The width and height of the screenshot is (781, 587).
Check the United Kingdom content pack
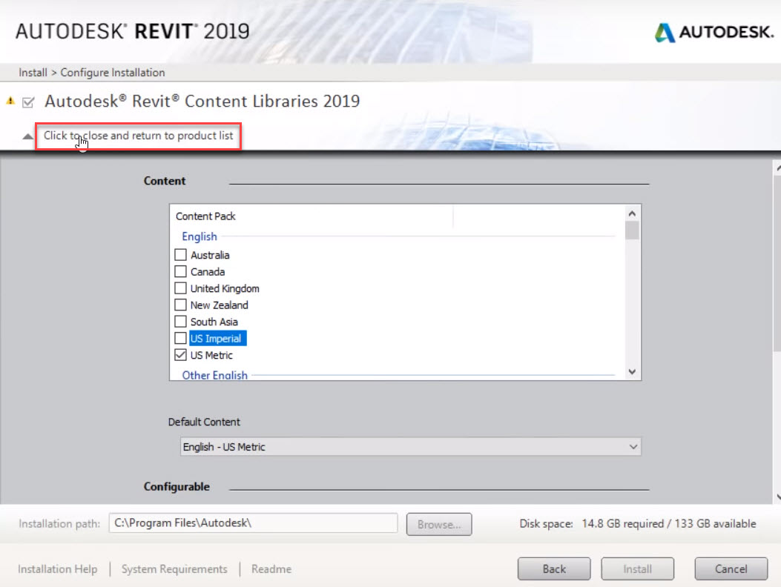[181, 288]
